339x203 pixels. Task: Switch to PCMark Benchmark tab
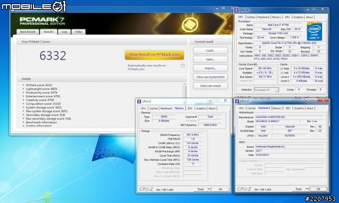point(28,32)
